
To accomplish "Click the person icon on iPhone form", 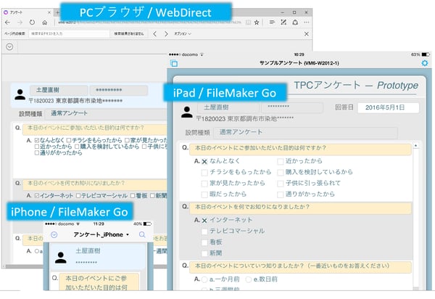I will pyautogui.click(x=60, y=258).
